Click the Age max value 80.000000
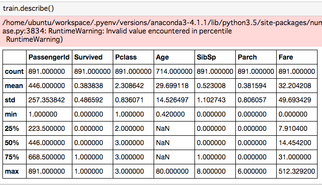Image resolution: width=322 pixels, height=185 pixels. point(172,171)
